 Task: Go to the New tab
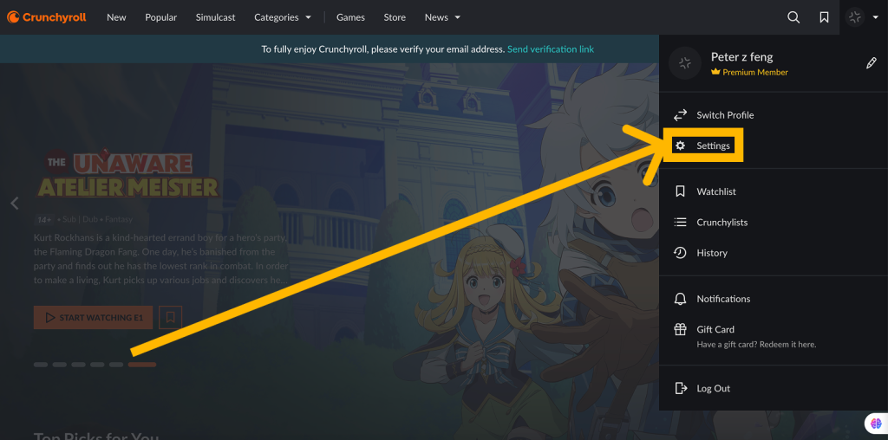click(x=116, y=17)
